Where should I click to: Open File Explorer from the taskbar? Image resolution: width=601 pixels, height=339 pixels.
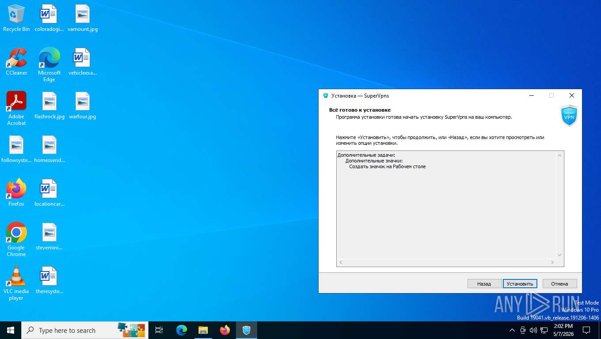tap(203, 330)
